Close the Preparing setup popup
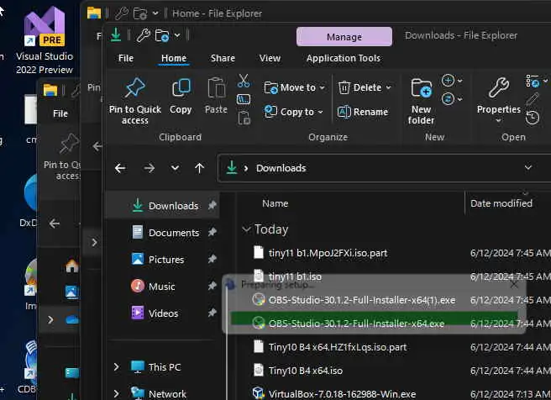 click(514, 284)
